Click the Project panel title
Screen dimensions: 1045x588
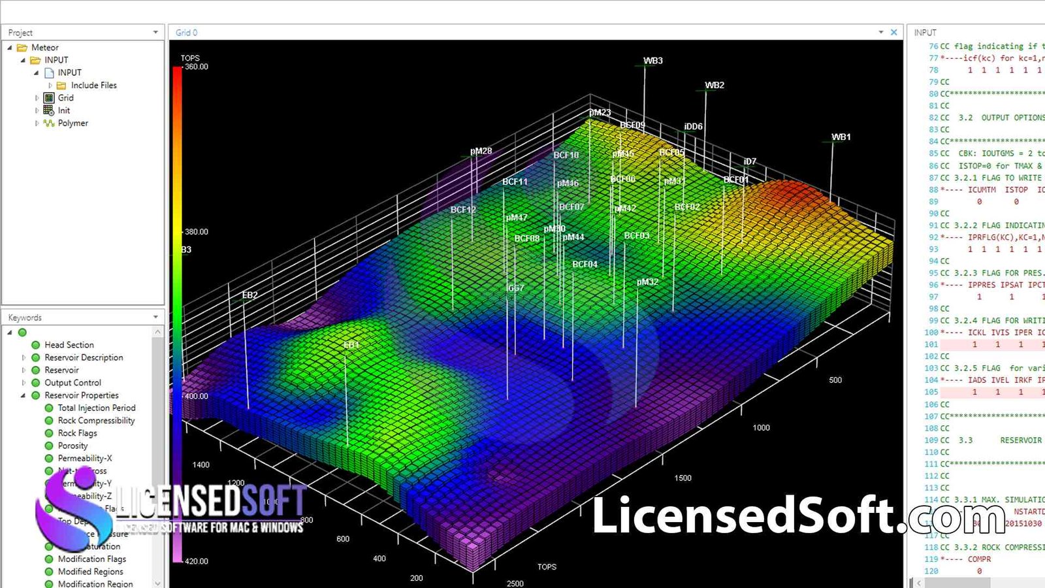pyautogui.click(x=20, y=32)
